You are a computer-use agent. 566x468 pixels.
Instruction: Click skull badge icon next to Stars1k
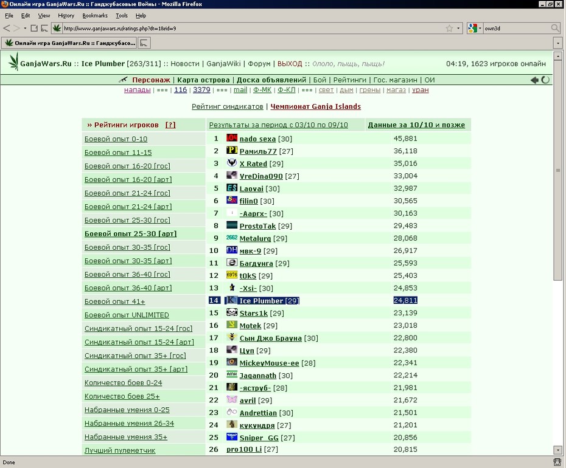tap(232, 312)
